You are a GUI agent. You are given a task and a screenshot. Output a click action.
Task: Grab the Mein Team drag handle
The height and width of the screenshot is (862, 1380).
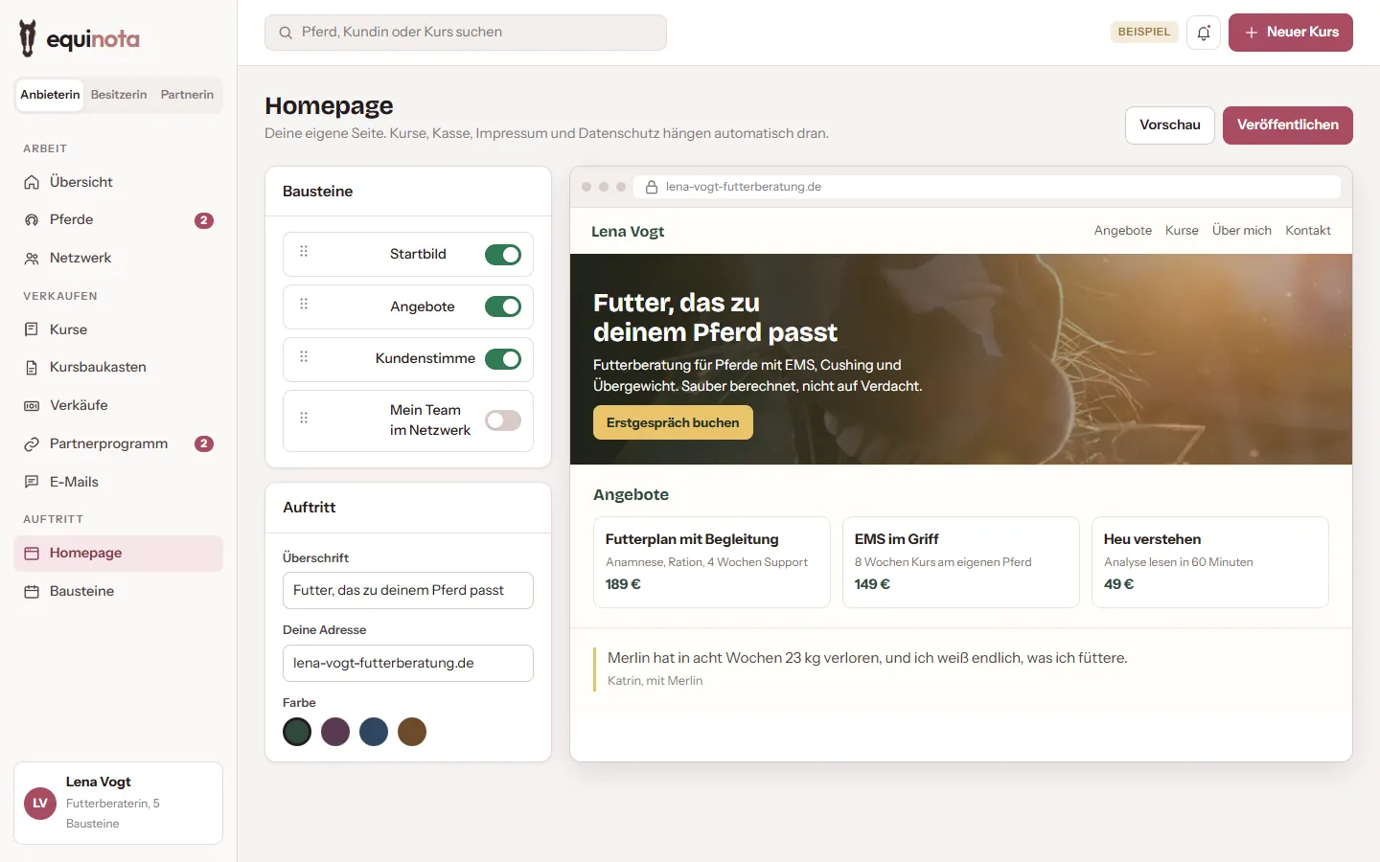pos(304,419)
